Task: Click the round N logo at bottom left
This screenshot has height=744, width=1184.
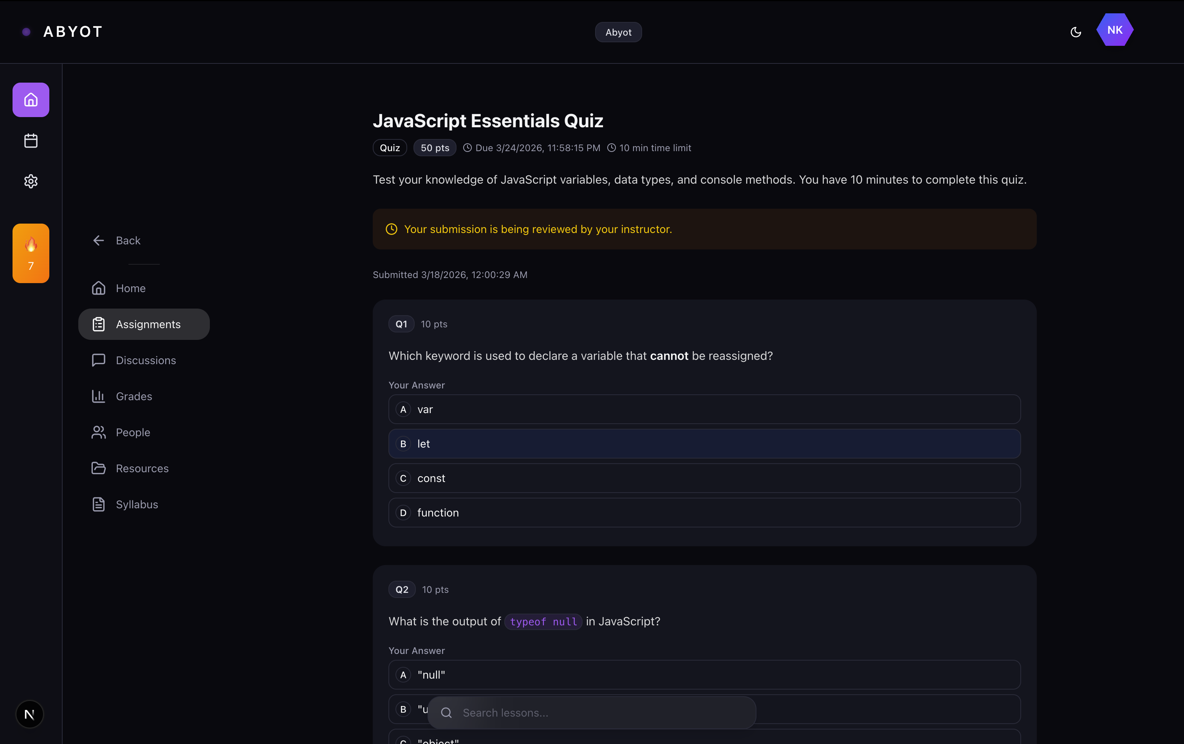Action: 29,713
